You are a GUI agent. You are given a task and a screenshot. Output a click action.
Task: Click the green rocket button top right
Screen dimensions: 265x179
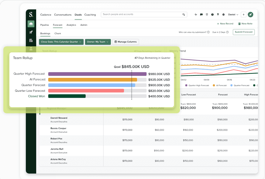(x=250, y=14)
